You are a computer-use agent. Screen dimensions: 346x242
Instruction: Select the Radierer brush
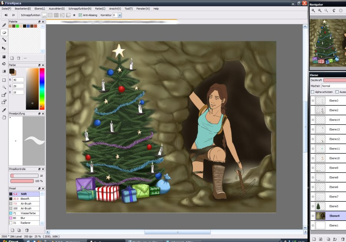tap(24, 223)
